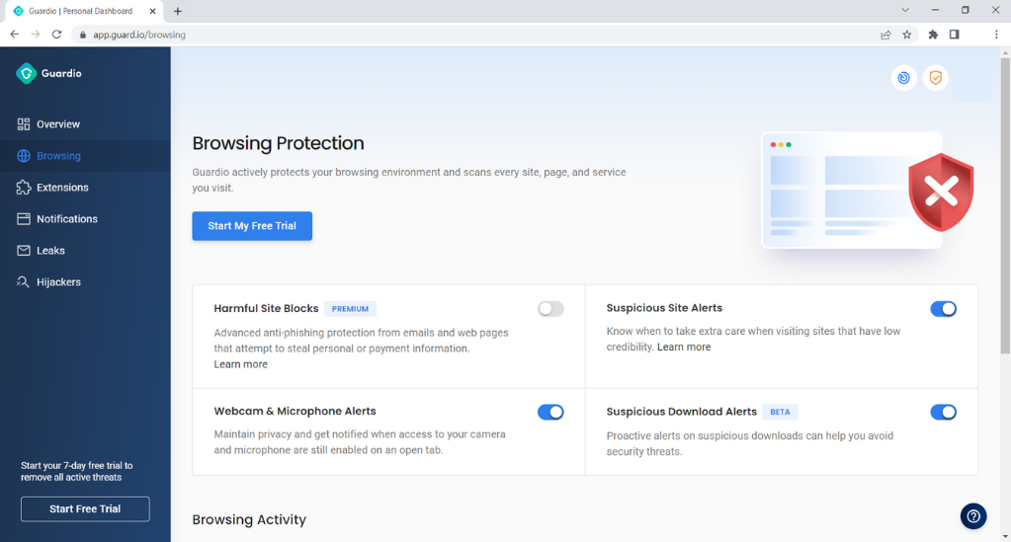1011x542 pixels.
Task: Open Learn more under Harmful Site Blocks
Action: point(240,364)
